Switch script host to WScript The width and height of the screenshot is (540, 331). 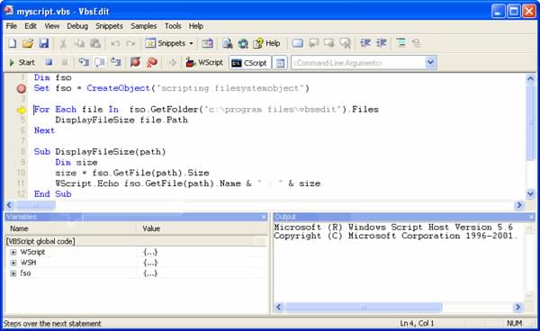pyautogui.click(x=204, y=62)
